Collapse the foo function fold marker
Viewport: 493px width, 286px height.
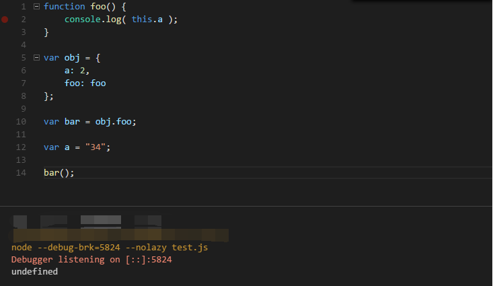(36, 6)
